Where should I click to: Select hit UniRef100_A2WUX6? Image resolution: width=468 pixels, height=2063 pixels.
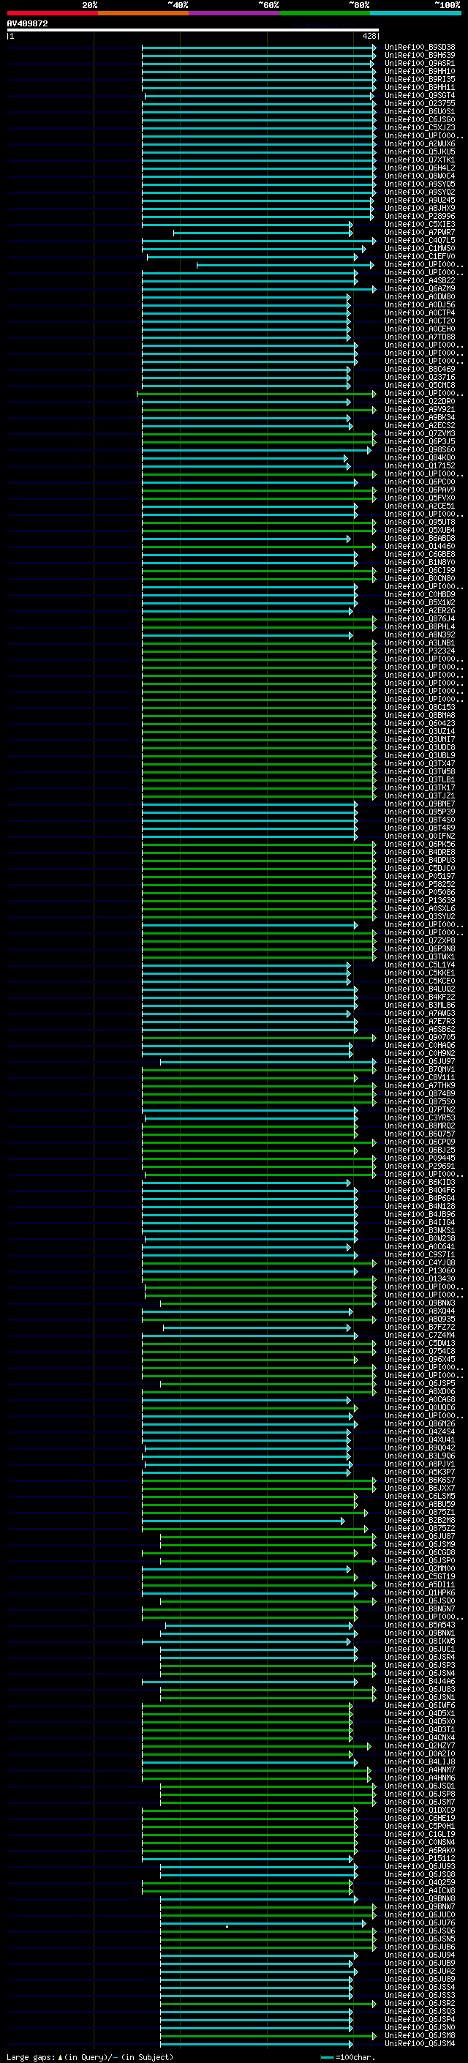pyautogui.click(x=420, y=144)
